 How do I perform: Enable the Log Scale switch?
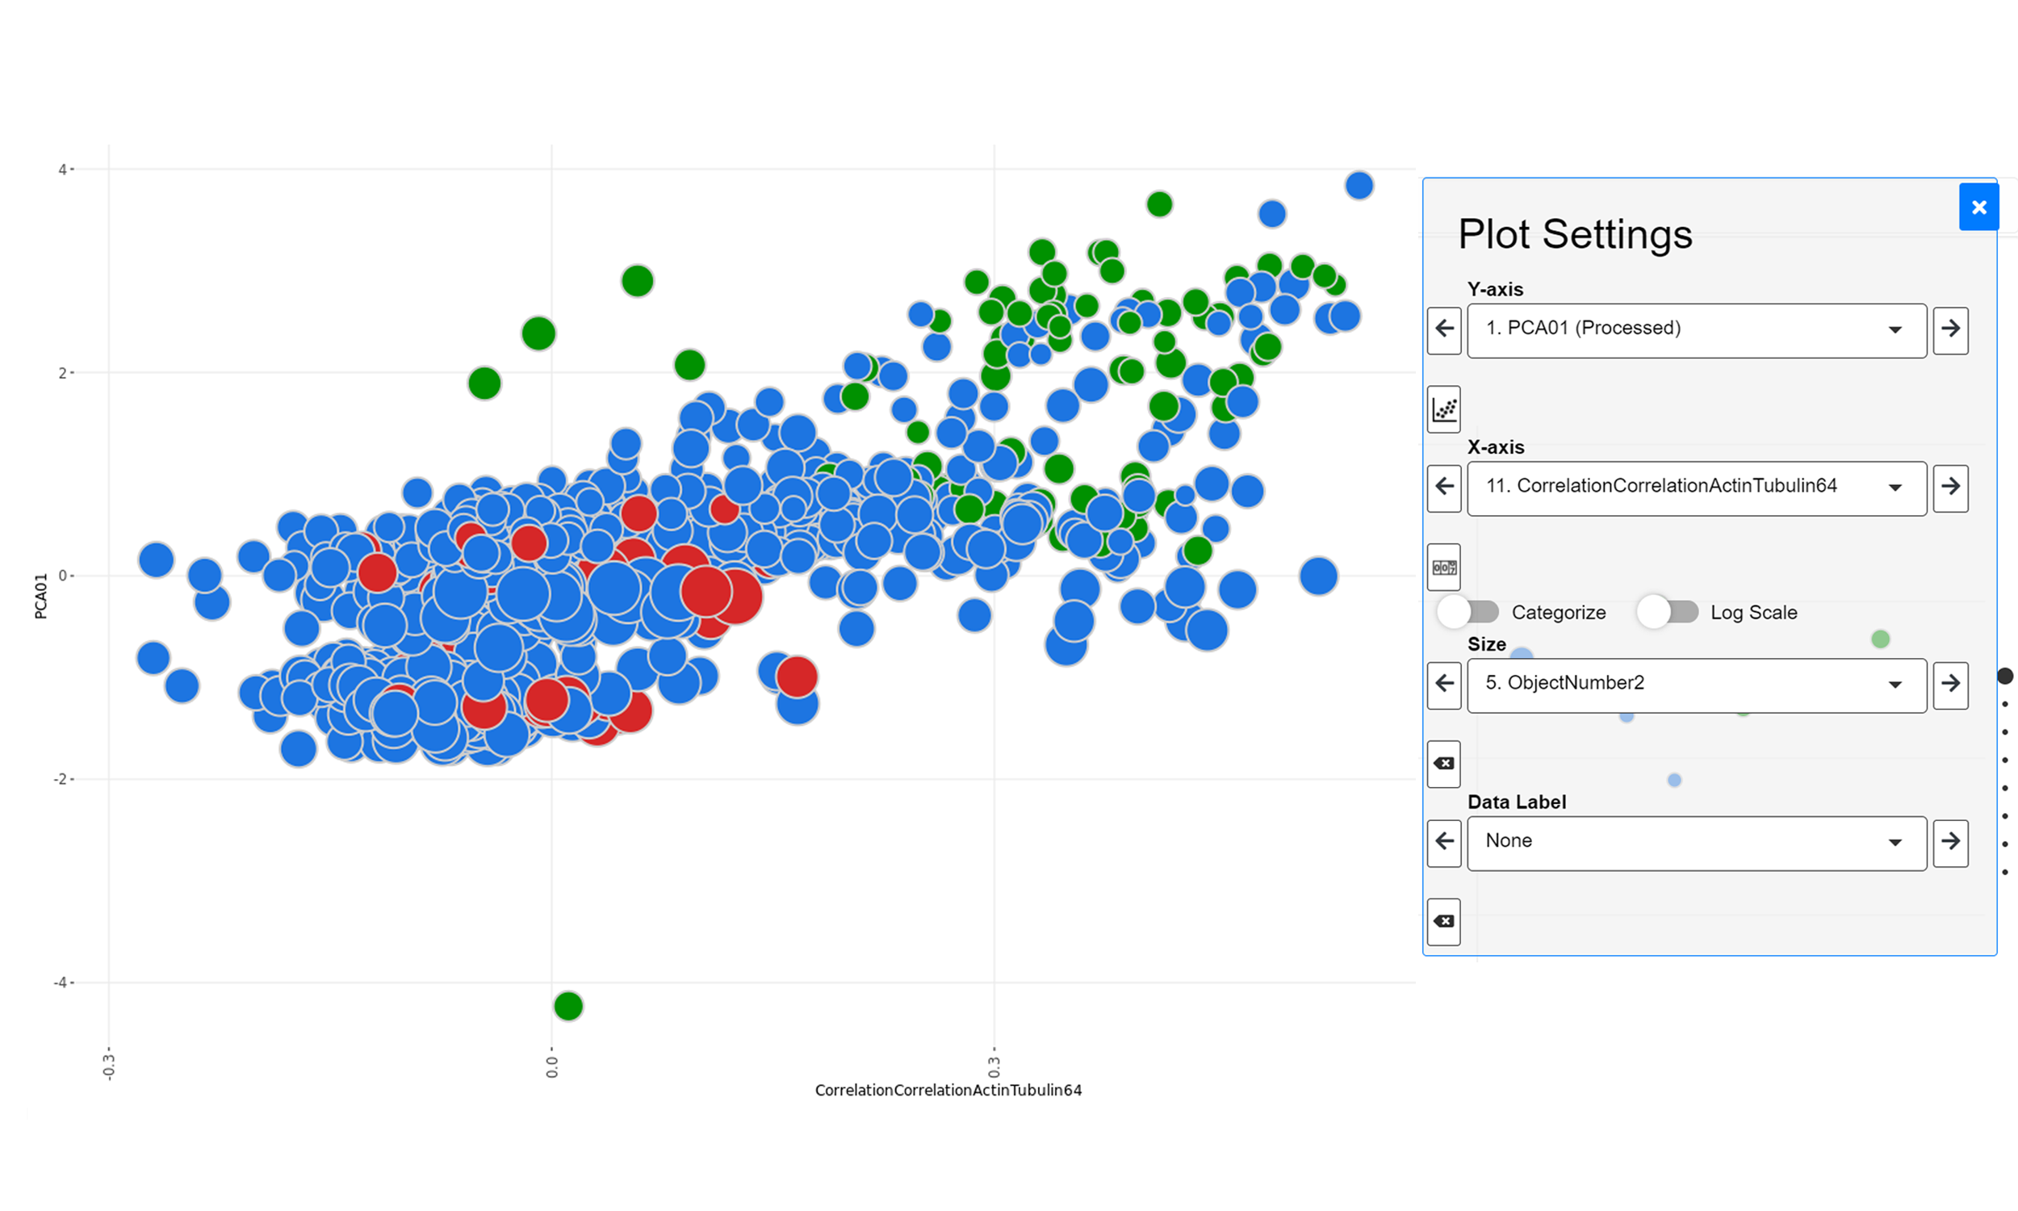point(1667,612)
